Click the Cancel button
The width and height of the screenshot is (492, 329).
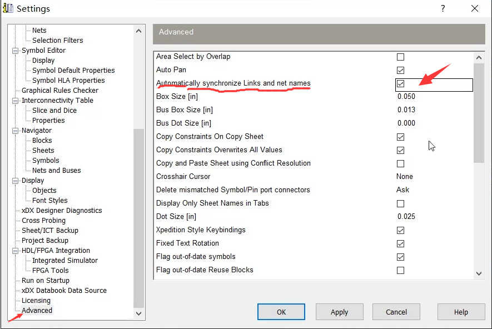click(396, 312)
